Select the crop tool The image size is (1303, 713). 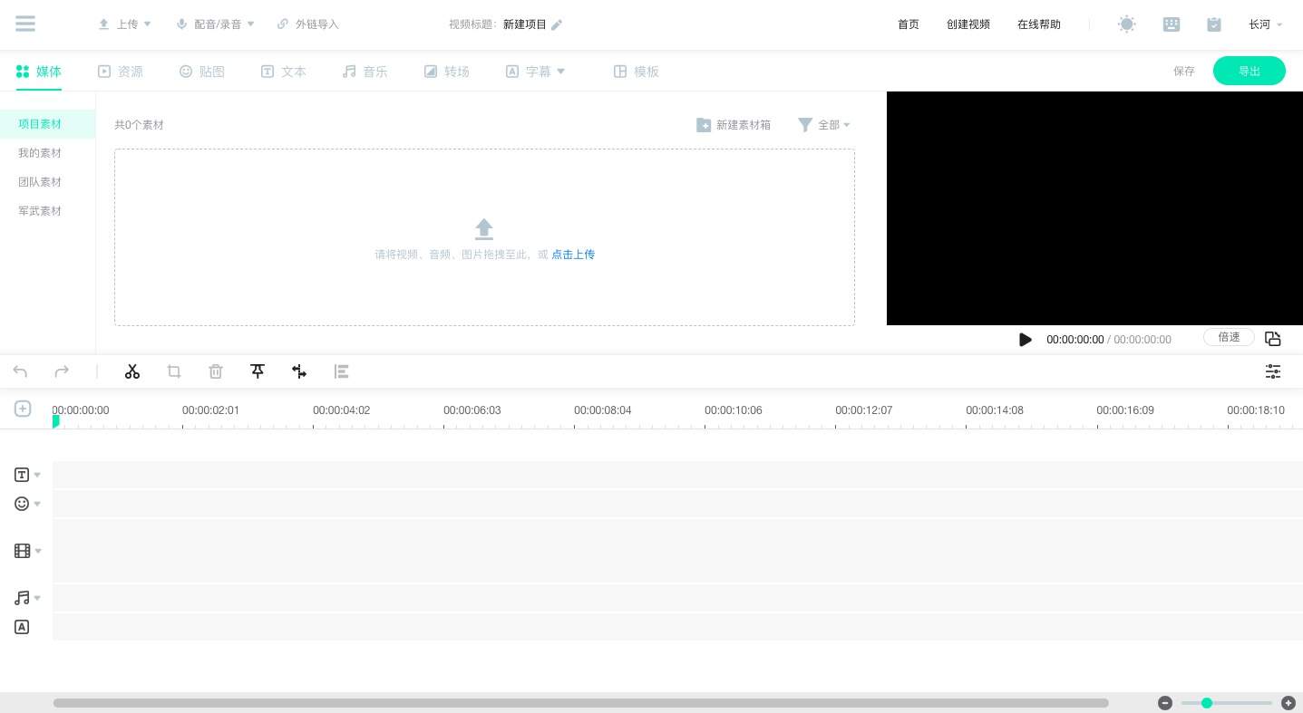(x=174, y=371)
